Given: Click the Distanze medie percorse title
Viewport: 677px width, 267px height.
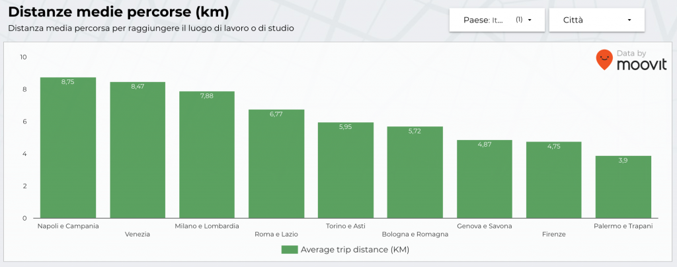Looking at the screenshot, I should (118, 12).
